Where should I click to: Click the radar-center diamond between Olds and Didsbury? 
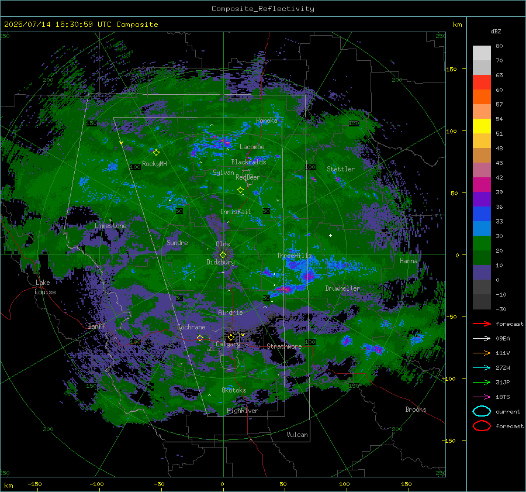223,255
